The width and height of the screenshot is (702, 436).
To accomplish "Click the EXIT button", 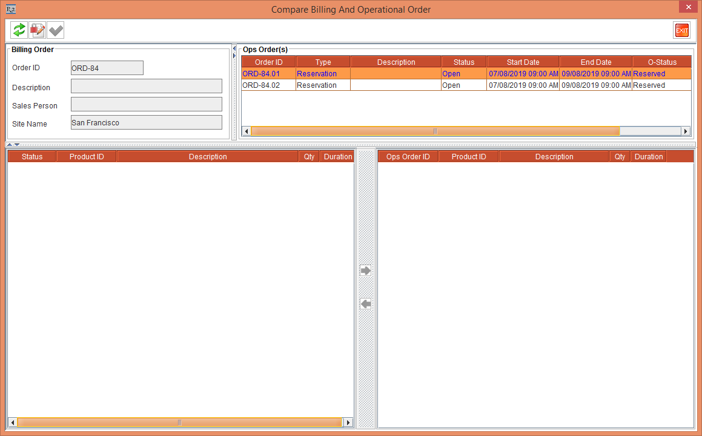I will coord(681,30).
